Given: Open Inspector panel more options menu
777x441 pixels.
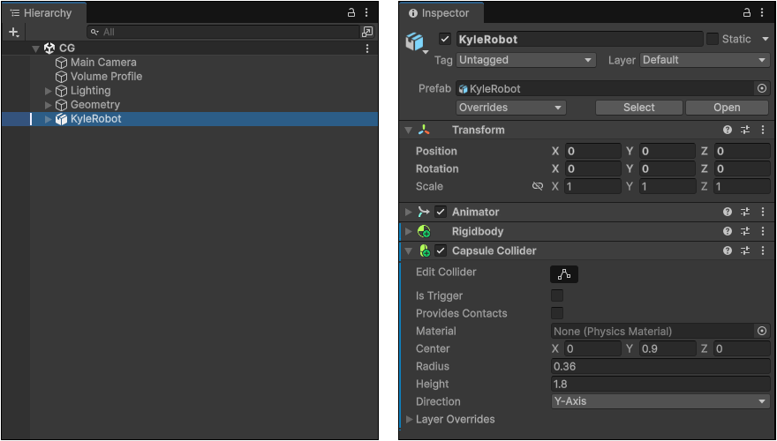Looking at the screenshot, I should click(x=762, y=13).
